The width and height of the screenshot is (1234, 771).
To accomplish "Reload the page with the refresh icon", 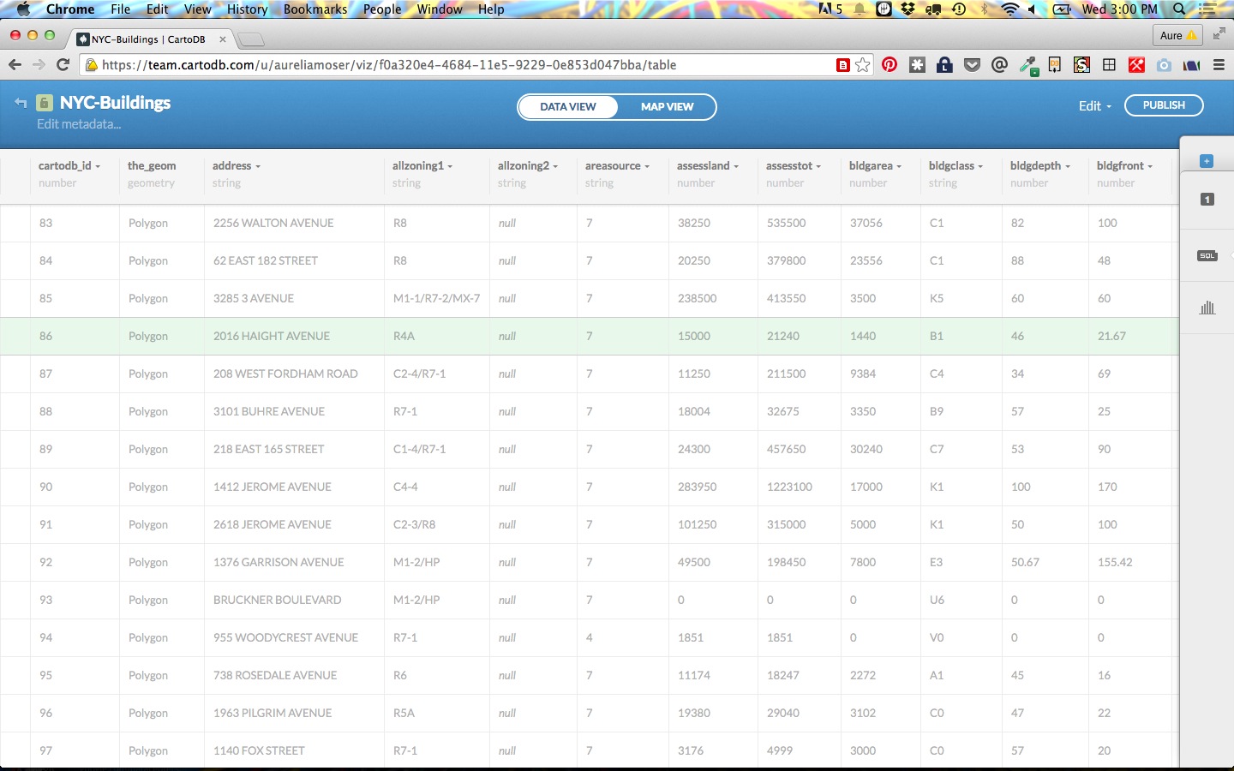I will click(x=63, y=64).
